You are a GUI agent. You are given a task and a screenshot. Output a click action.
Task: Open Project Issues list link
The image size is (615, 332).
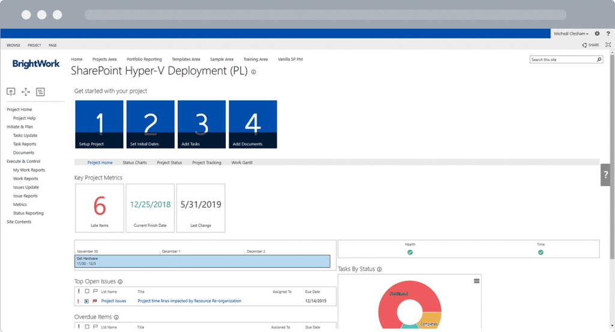tap(114, 301)
